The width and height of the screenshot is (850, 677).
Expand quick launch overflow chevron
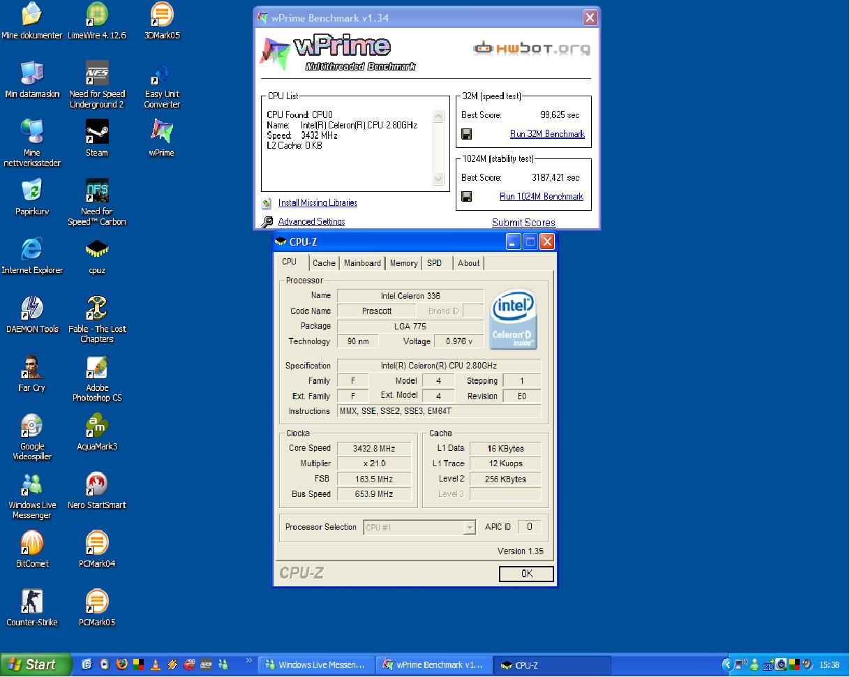pos(249,660)
